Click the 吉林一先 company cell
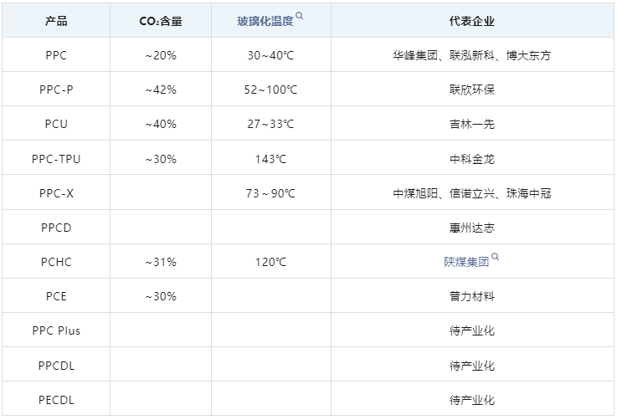 [x=472, y=124]
